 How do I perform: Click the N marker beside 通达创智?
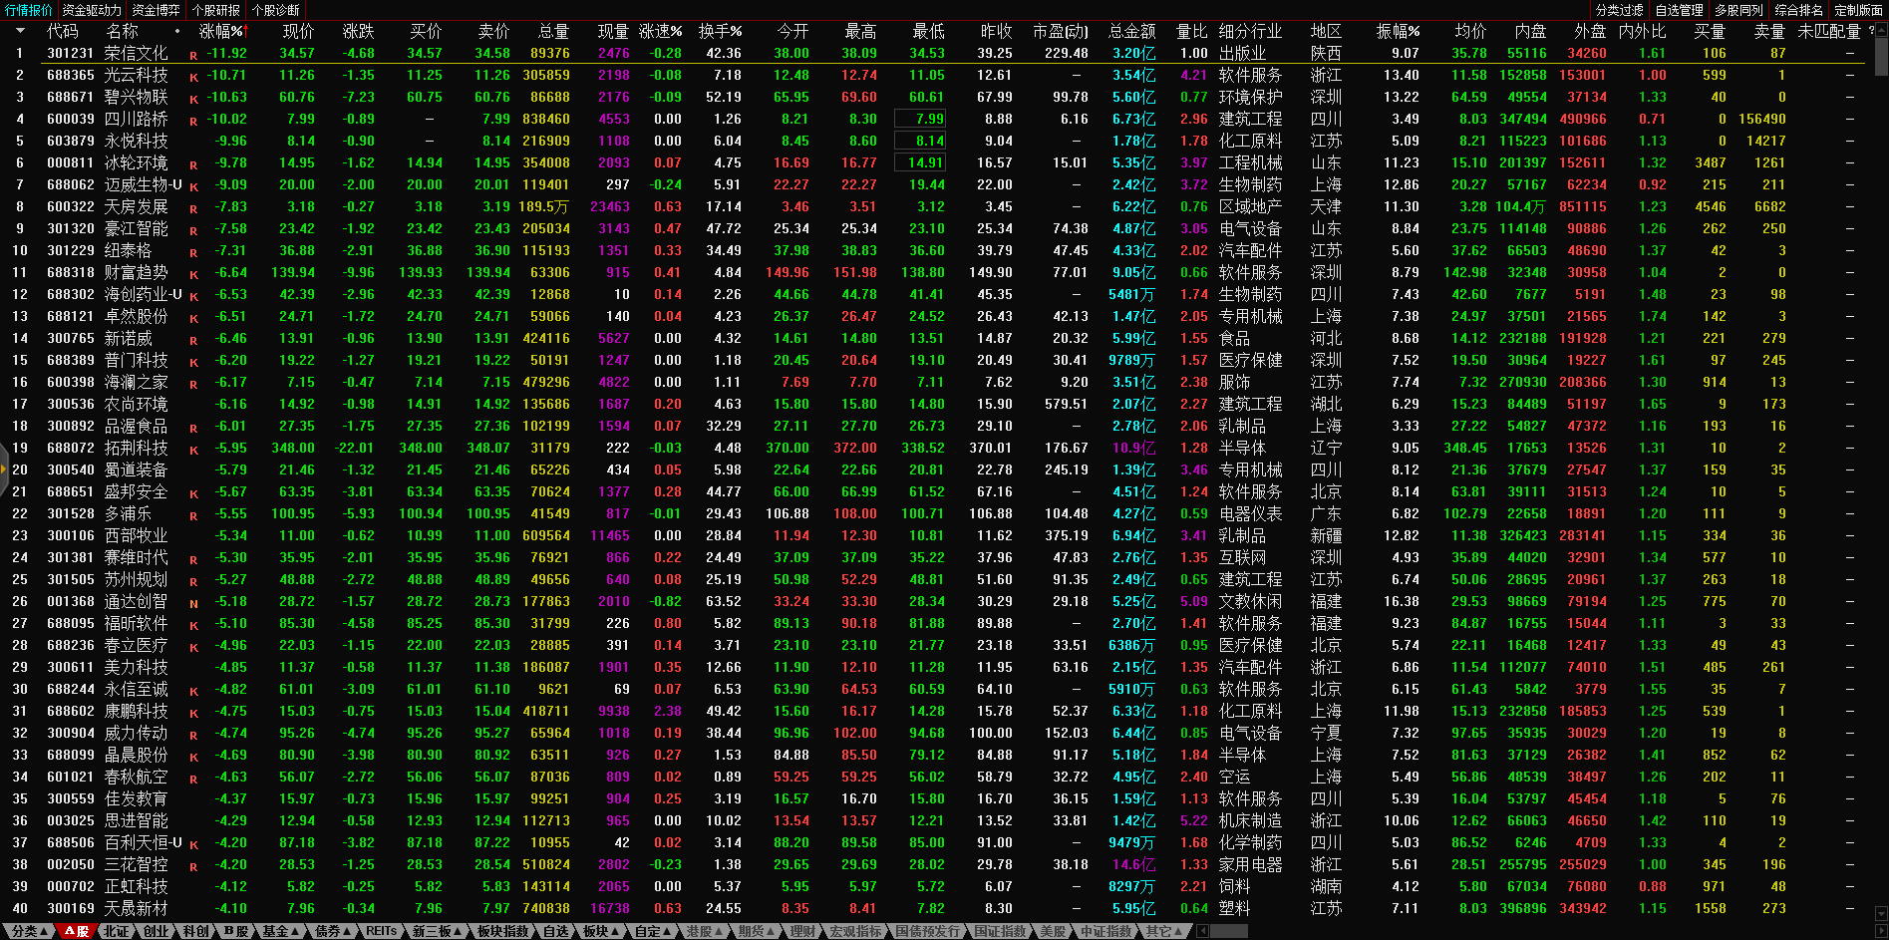coord(193,603)
